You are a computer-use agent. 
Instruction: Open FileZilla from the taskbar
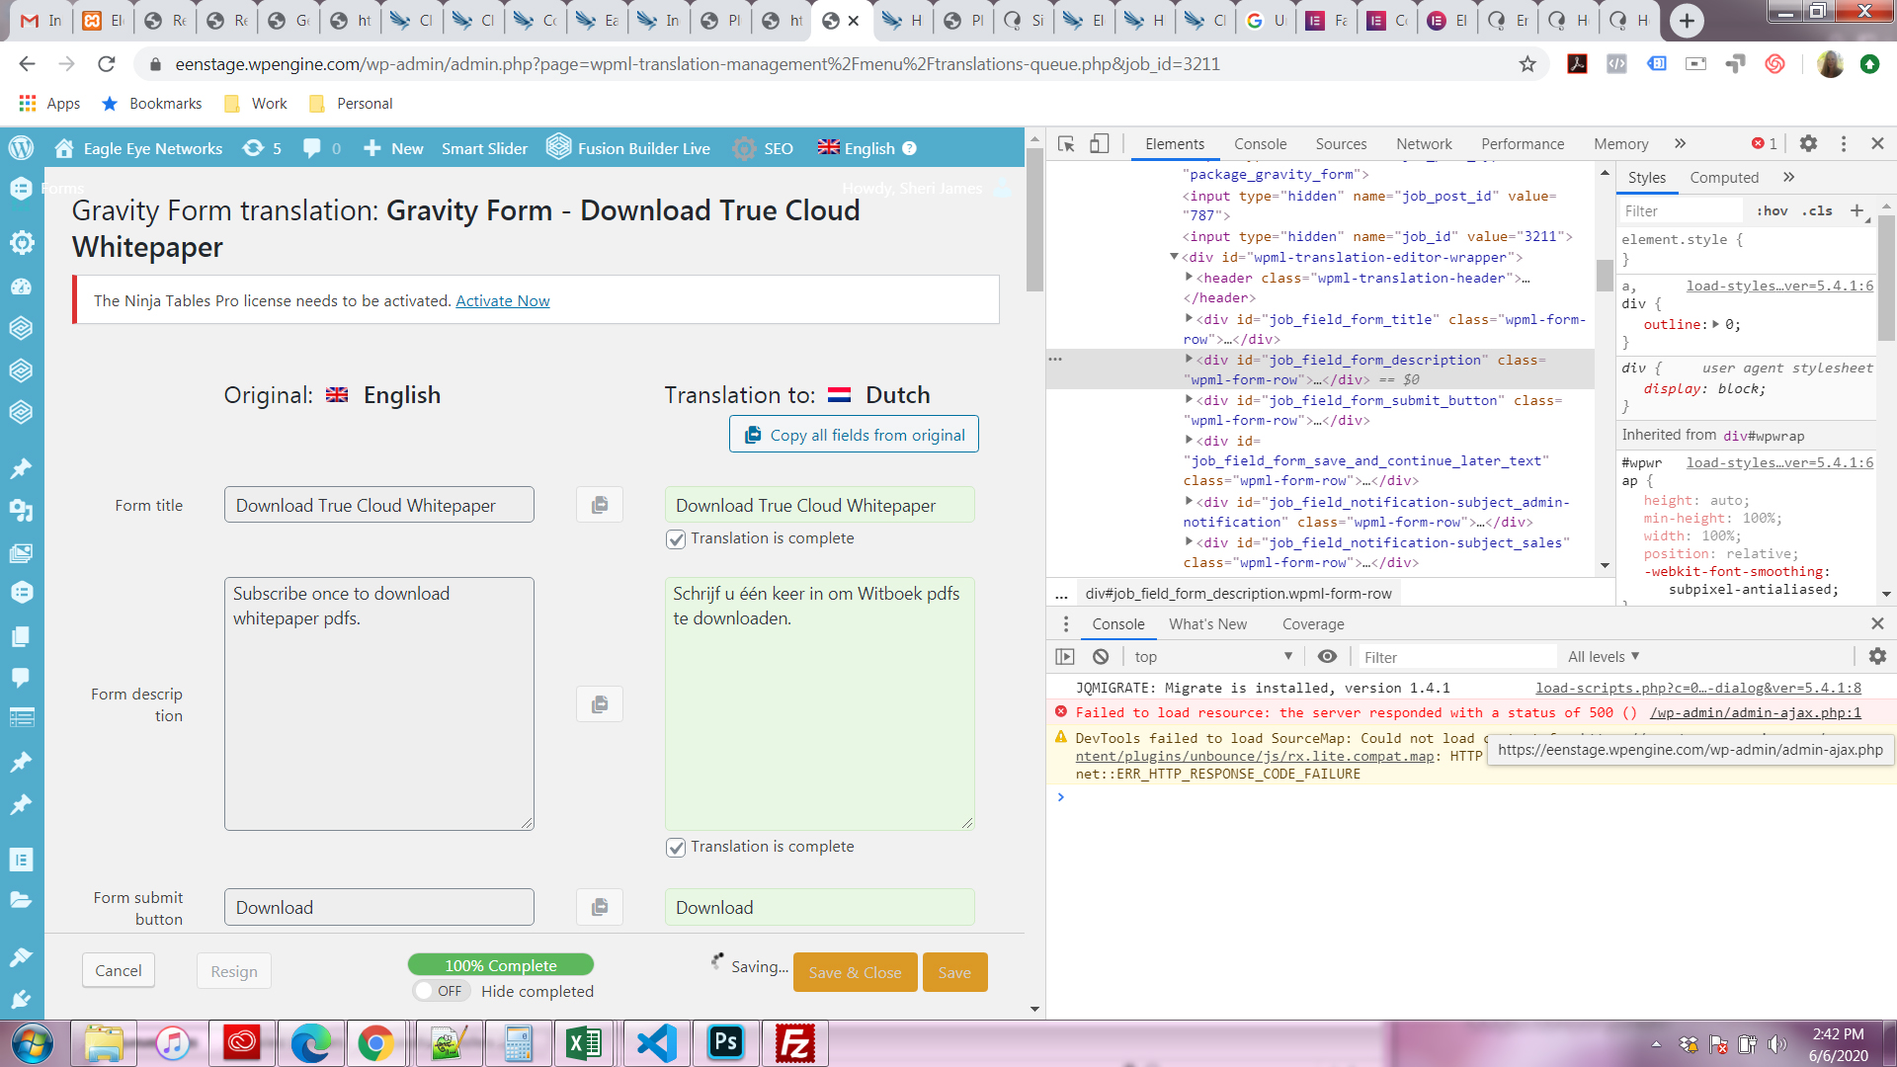(794, 1043)
